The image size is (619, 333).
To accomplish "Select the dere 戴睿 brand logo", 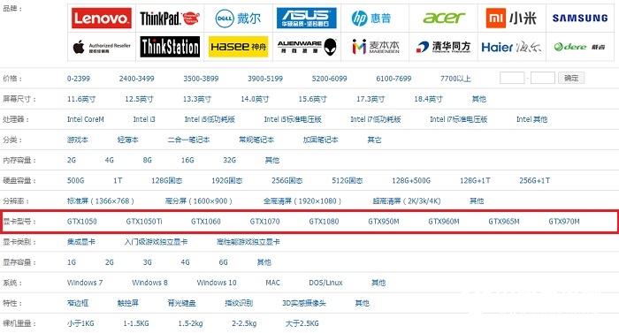I will click(579, 47).
